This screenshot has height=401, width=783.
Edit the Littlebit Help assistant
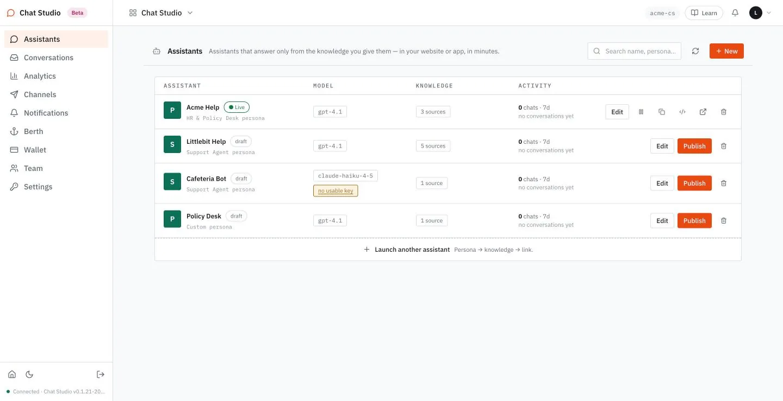(662, 146)
